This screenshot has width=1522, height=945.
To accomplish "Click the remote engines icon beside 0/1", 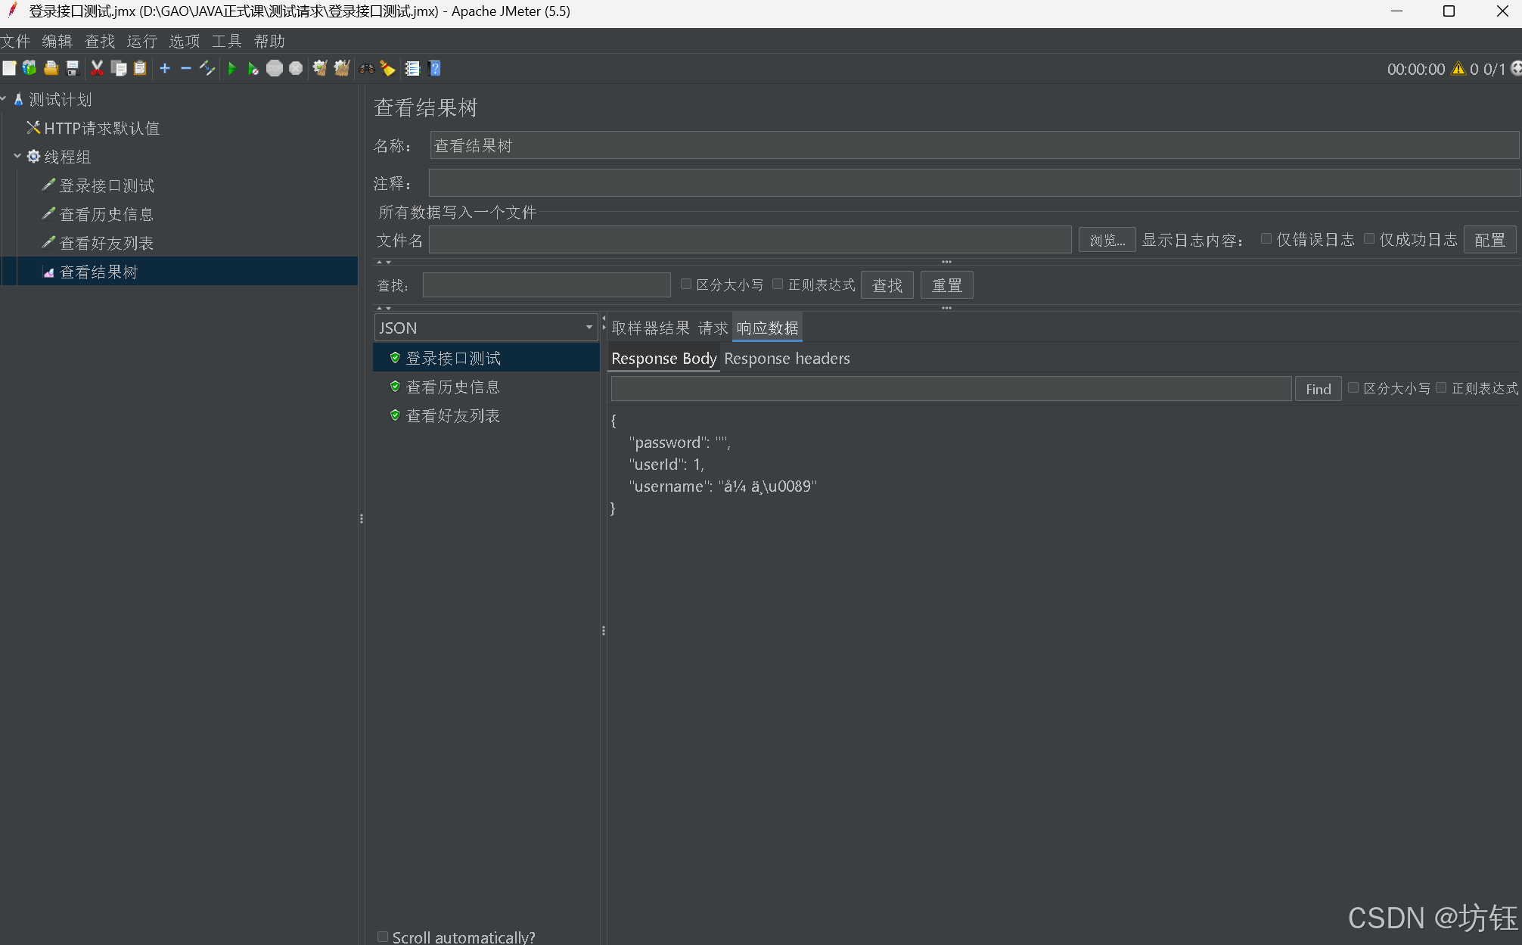I will pos(1515,69).
